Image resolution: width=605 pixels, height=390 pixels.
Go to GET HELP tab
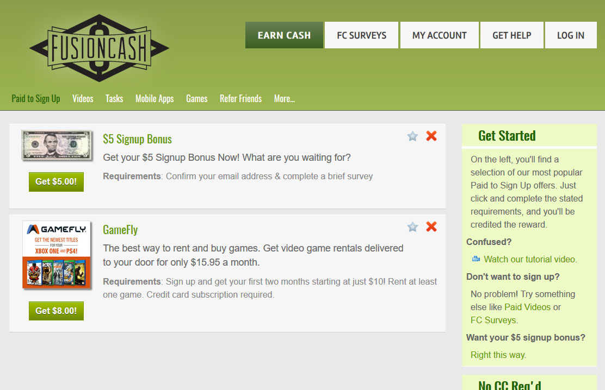pos(511,35)
